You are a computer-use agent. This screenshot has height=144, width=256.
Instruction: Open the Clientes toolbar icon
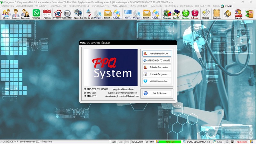click(x=6, y=14)
